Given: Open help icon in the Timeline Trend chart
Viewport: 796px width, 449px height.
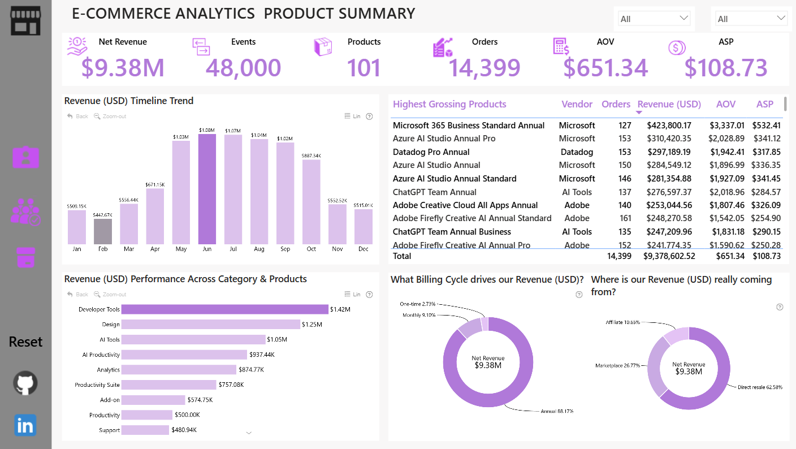Looking at the screenshot, I should (x=370, y=116).
